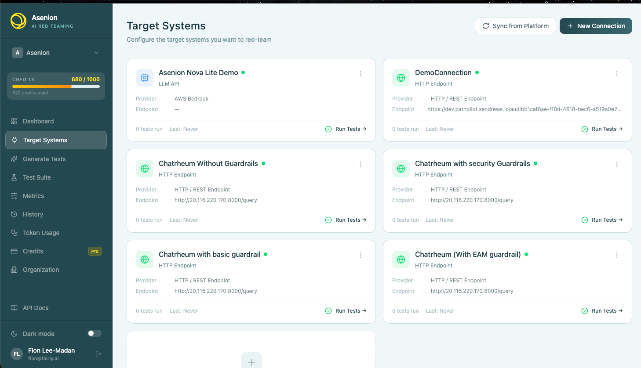Open Token Usage page
The width and height of the screenshot is (641, 368).
click(x=56, y=233)
